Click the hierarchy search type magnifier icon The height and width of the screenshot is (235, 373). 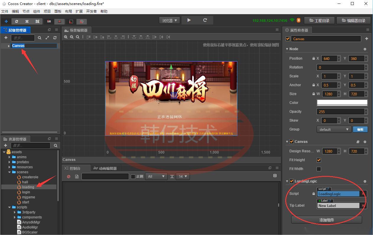coord(40,38)
